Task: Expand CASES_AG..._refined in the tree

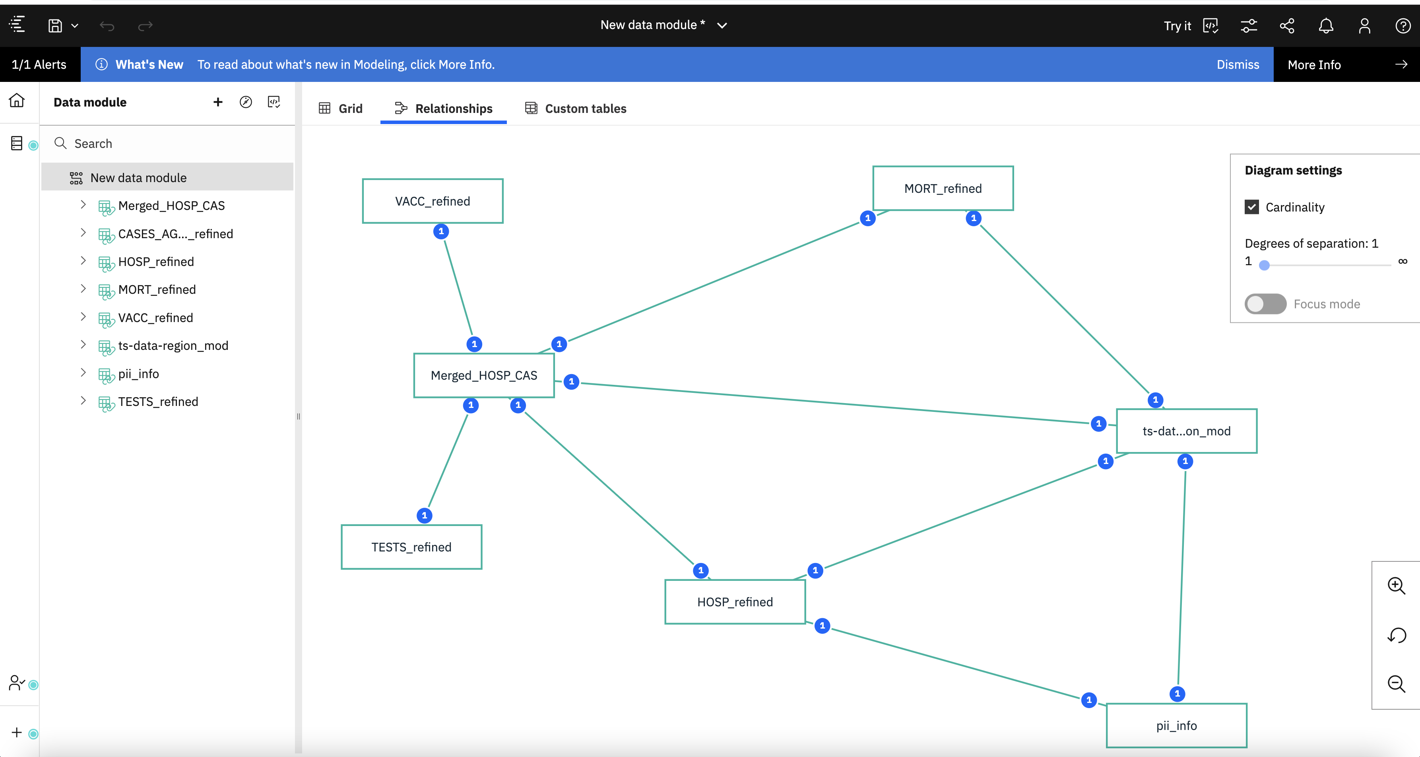Action: tap(83, 233)
